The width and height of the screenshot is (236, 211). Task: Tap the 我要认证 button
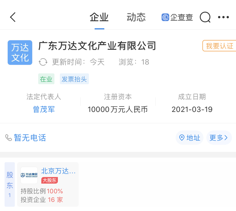(219, 46)
